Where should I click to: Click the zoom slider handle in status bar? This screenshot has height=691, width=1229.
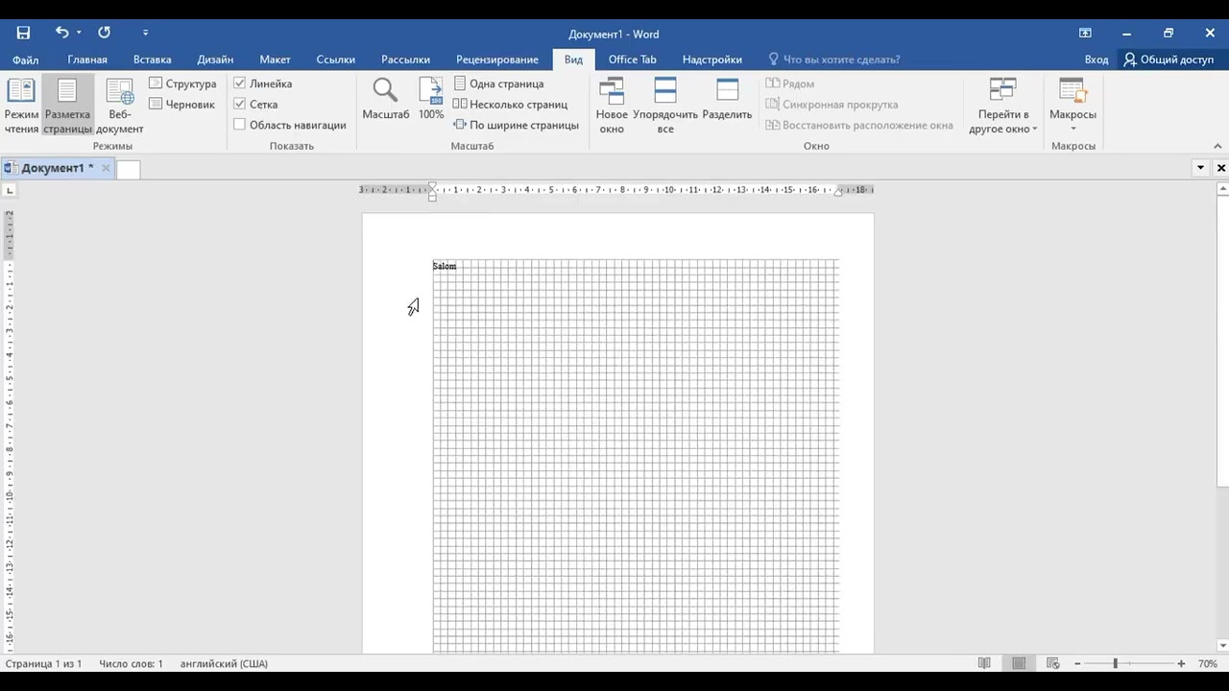pos(1115,663)
